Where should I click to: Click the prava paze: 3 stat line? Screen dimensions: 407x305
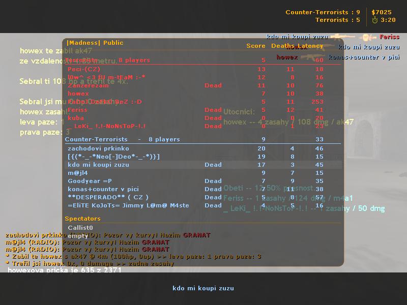45,132
